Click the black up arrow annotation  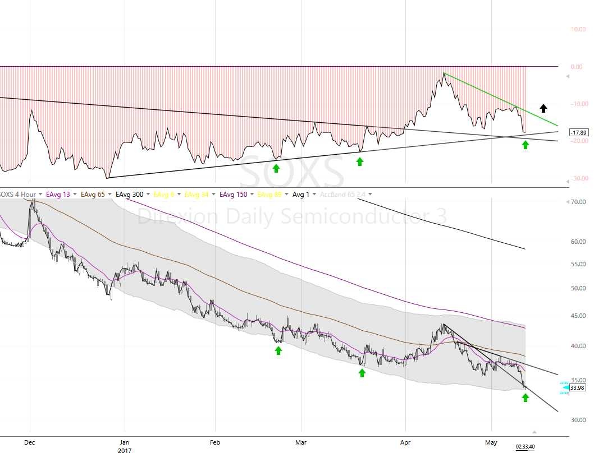[x=543, y=108]
